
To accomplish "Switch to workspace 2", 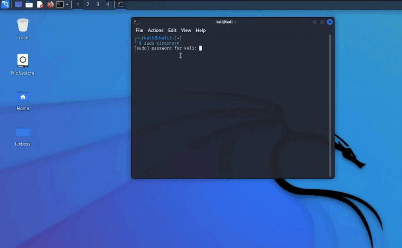I will 88,4.
